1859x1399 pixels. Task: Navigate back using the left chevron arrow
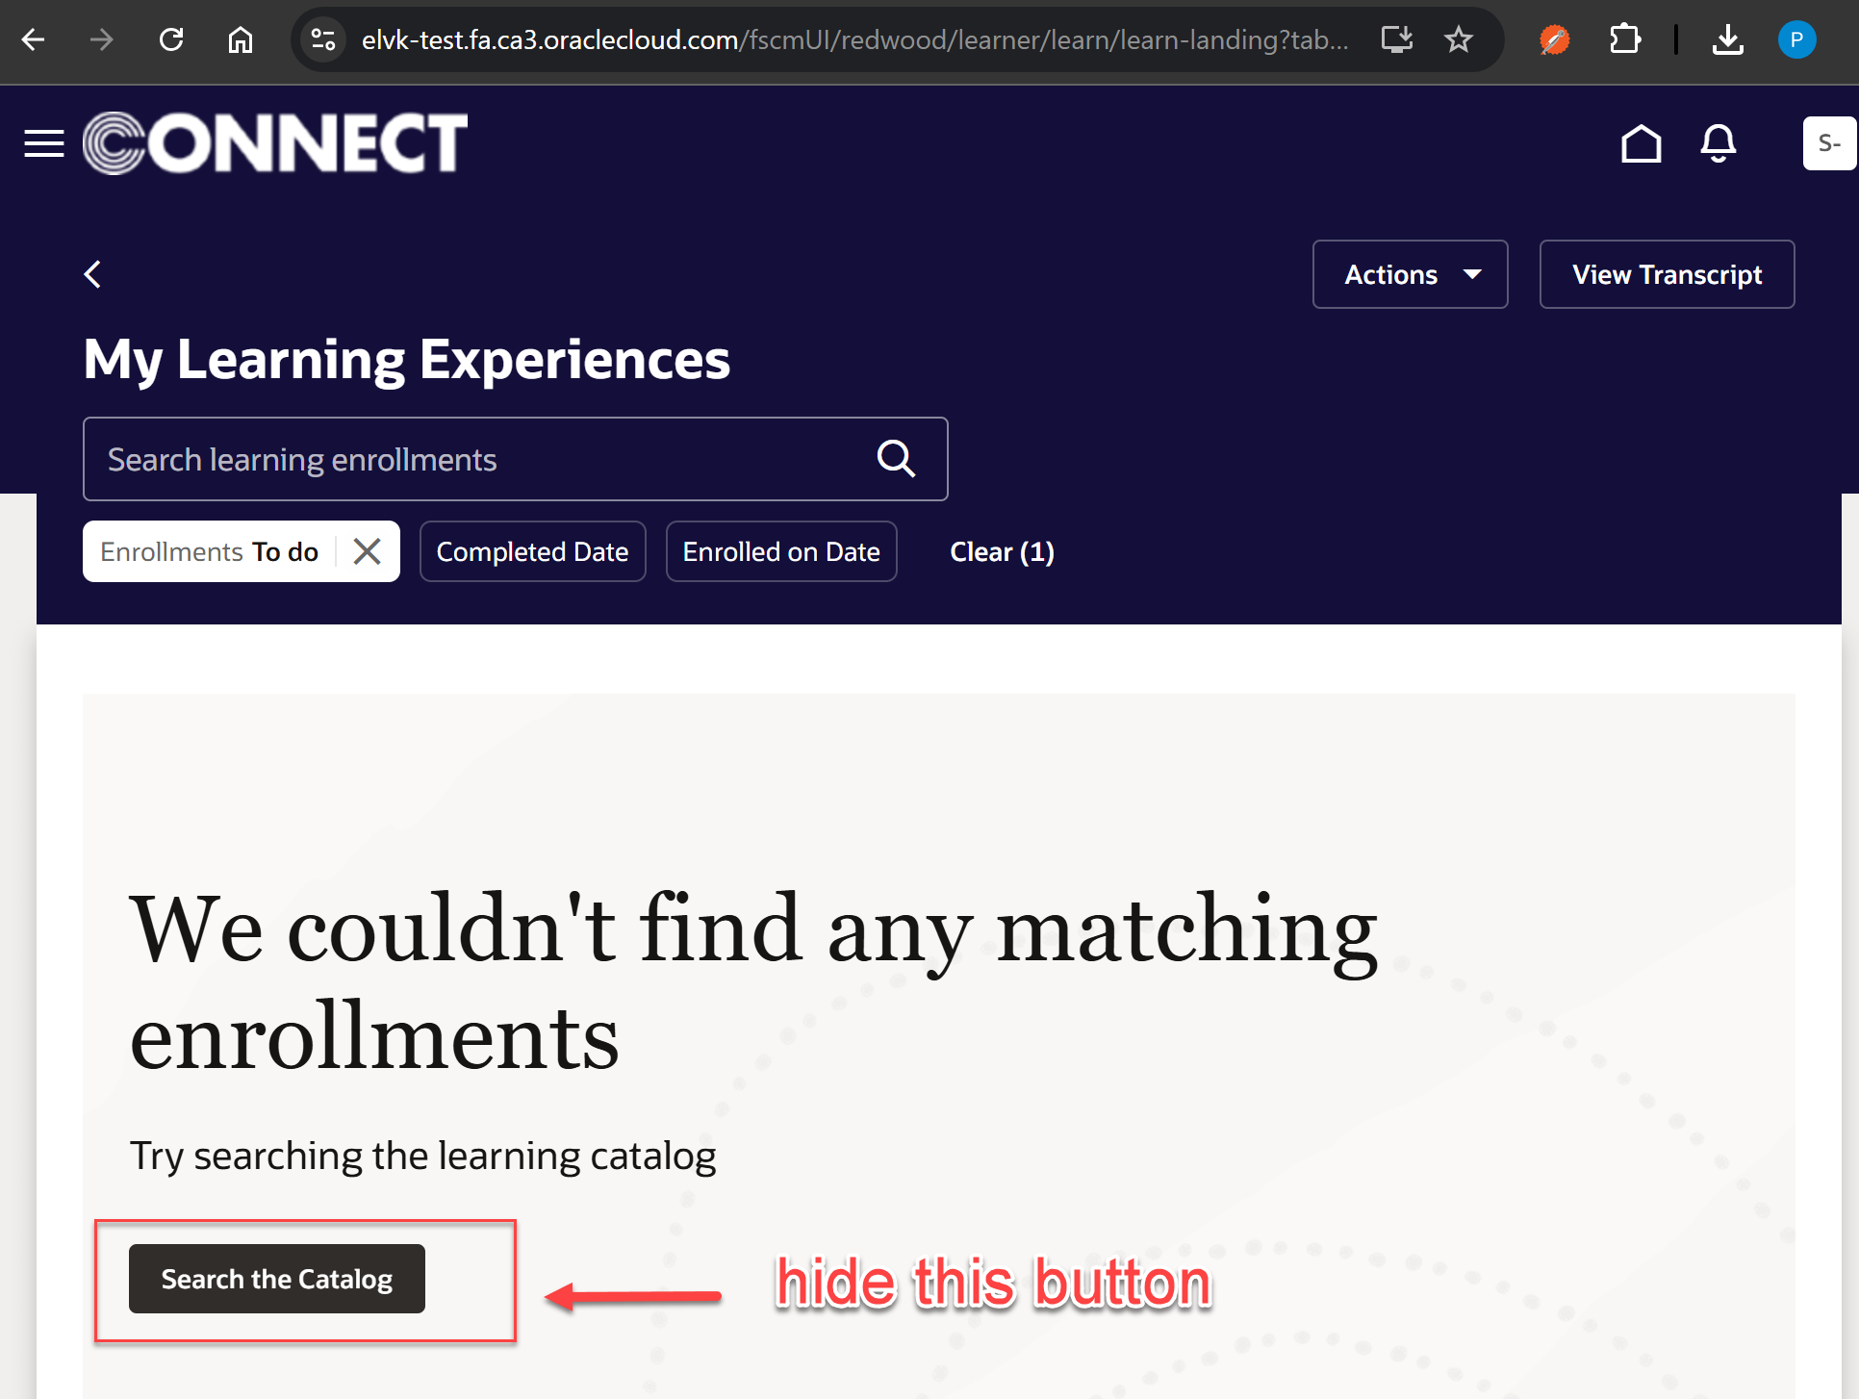(x=92, y=274)
